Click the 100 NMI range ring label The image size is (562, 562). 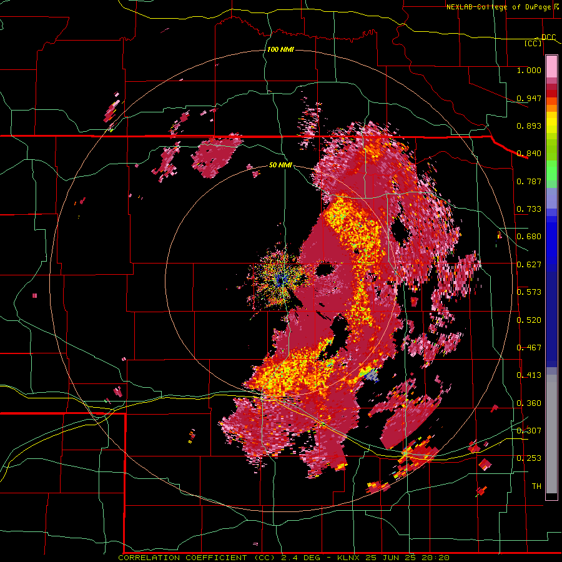[280, 49]
